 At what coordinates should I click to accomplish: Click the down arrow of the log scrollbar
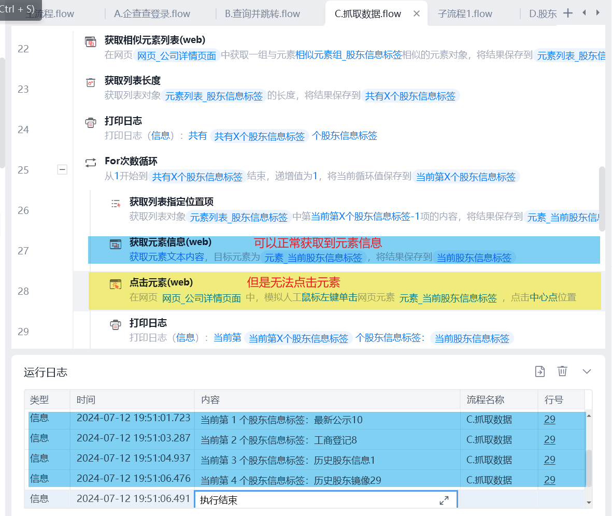[x=589, y=503]
